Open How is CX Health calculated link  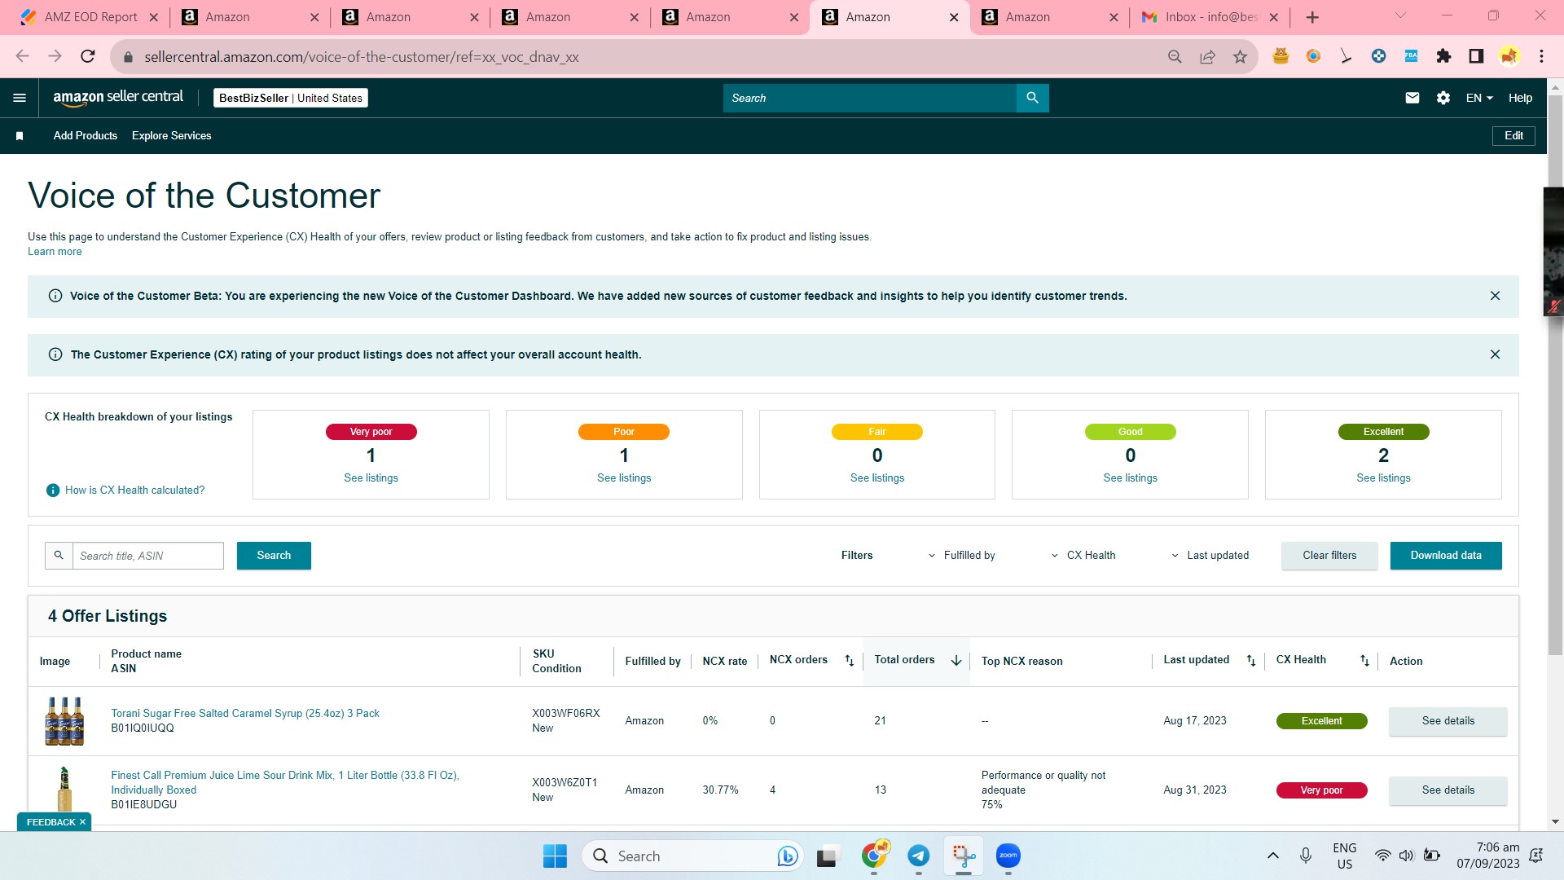click(134, 491)
